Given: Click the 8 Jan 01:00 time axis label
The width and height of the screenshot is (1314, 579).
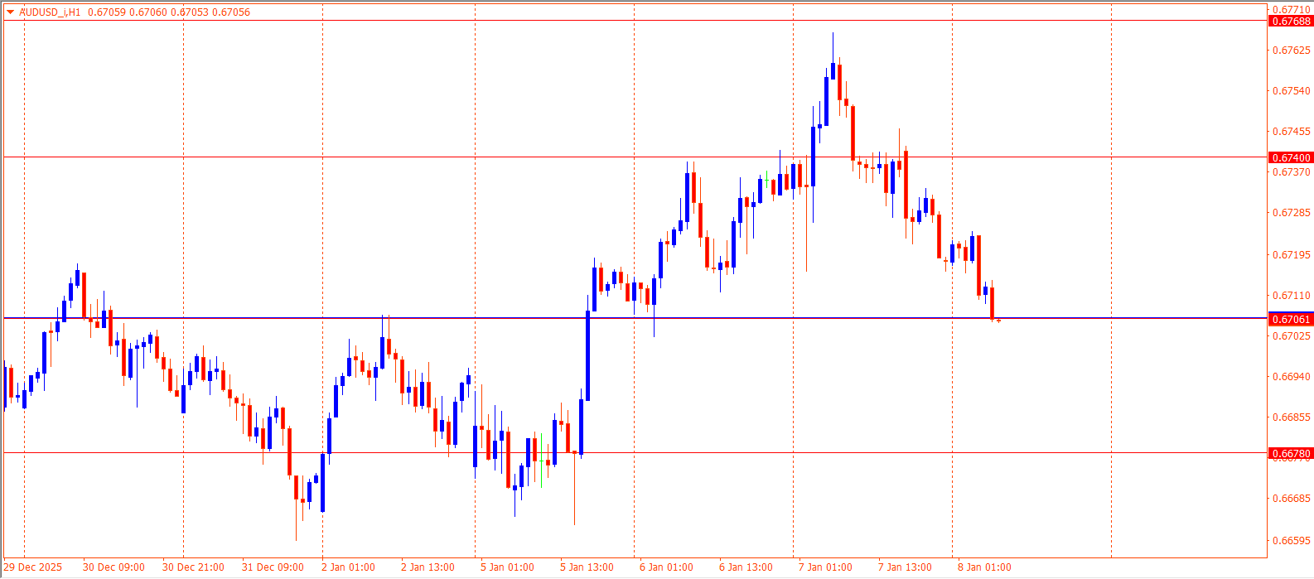Looking at the screenshot, I should tap(984, 567).
